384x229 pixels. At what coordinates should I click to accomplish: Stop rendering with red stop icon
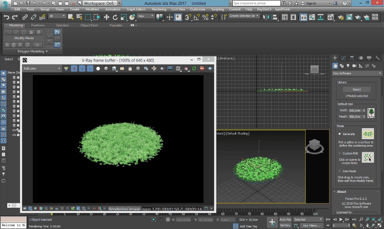pos(202,68)
